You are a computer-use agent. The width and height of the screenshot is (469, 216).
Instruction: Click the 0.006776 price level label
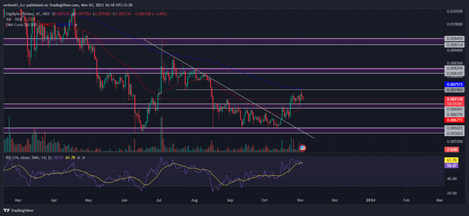454,114
